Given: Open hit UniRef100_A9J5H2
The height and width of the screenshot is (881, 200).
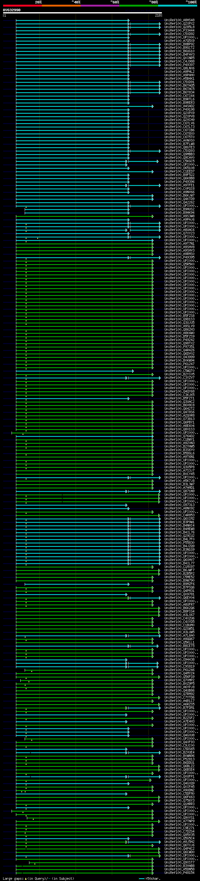Looking at the screenshot, I should (x=179, y=842).
